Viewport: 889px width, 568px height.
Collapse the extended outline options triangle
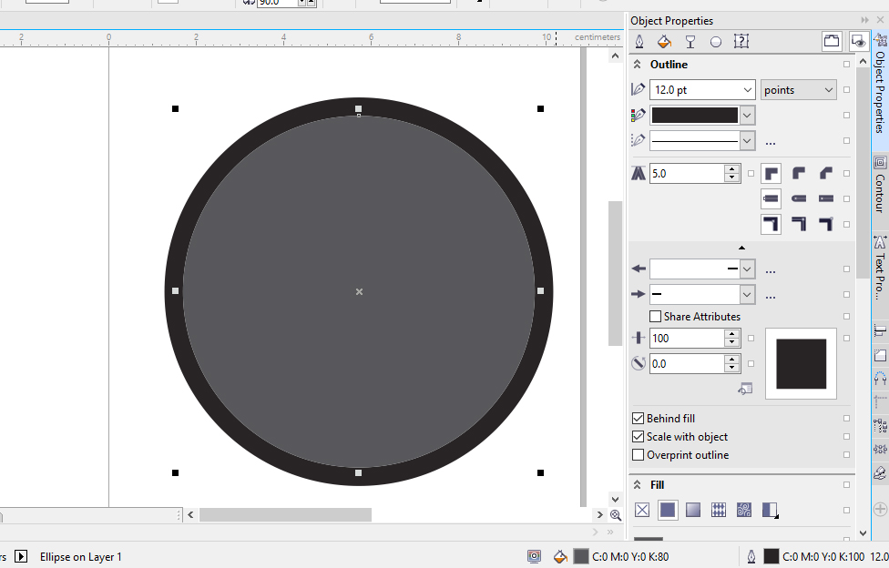pyautogui.click(x=741, y=248)
